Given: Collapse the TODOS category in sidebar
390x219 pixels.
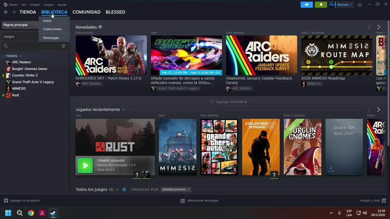Looking at the screenshot, I should (x=3, y=56).
